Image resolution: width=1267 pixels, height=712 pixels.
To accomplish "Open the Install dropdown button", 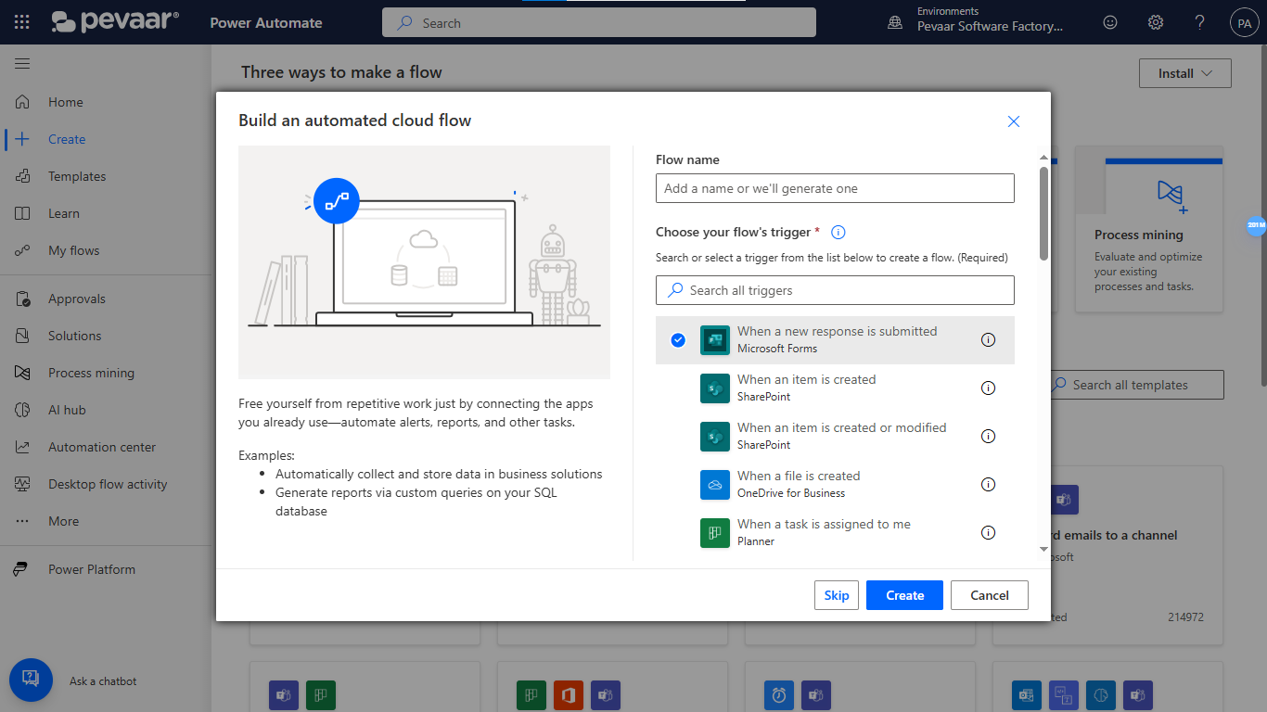I will tap(1184, 73).
